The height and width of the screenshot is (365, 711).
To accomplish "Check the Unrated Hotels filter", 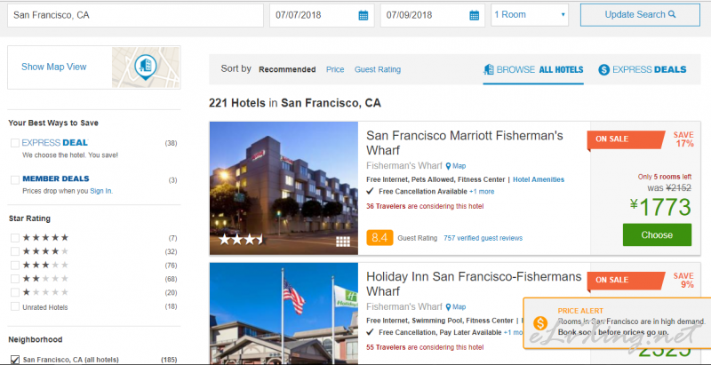I will (x=15, y=306).
